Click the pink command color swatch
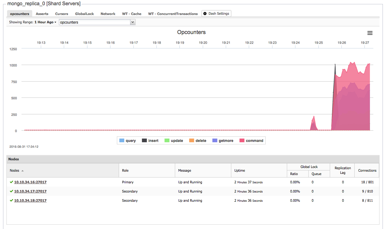Image resolution: width=385 pixels, height=229 pixels. [x=242, y=141]
